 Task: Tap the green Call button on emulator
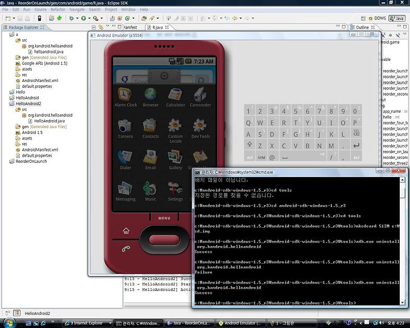(126, 248)
